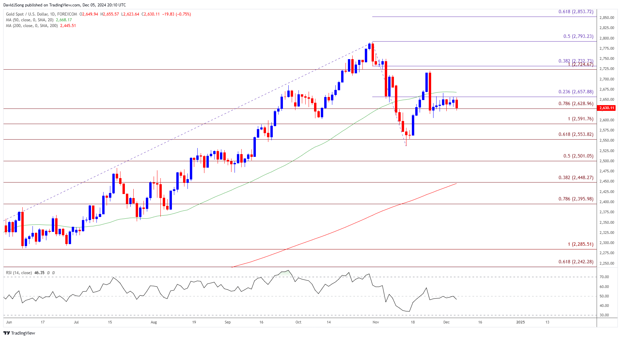Click the Nov date on time axis

click(x=376, y=322)
